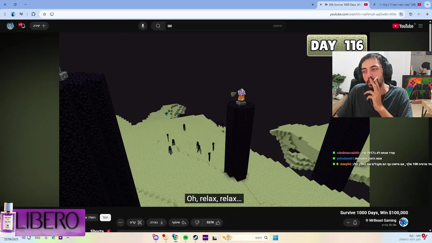This screenshot has height=243, width=432.
Task: Like the video (537K)
Action: 213,222
